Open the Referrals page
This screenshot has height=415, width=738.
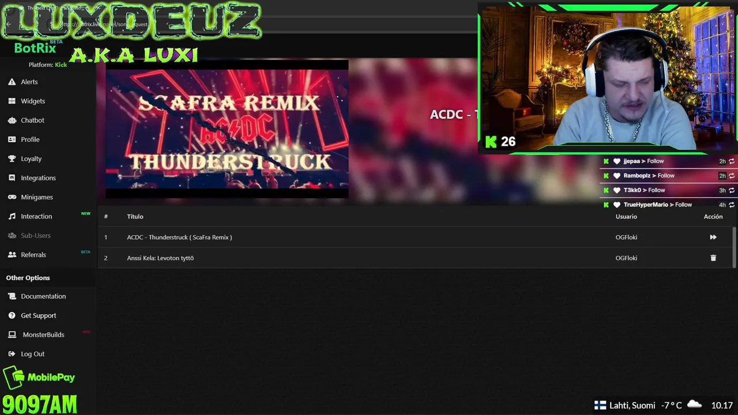pyautogui.click(x=33, y=255)
